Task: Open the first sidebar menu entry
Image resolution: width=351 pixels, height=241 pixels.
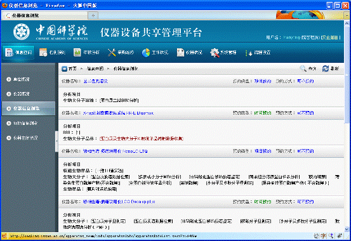Action: click(28, 79)
